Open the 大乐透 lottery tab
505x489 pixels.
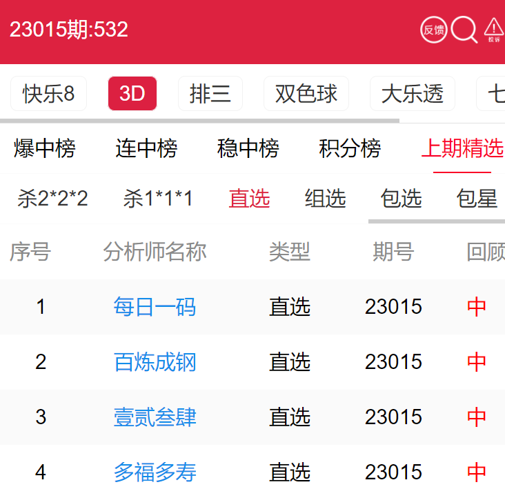[413, 94]
